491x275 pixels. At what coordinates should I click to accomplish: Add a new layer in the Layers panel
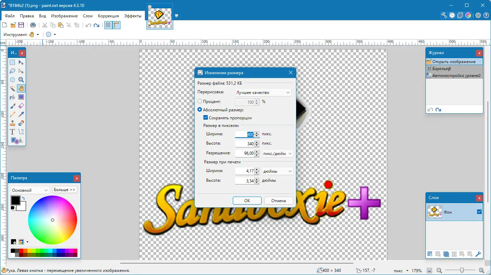coord(429,254)
